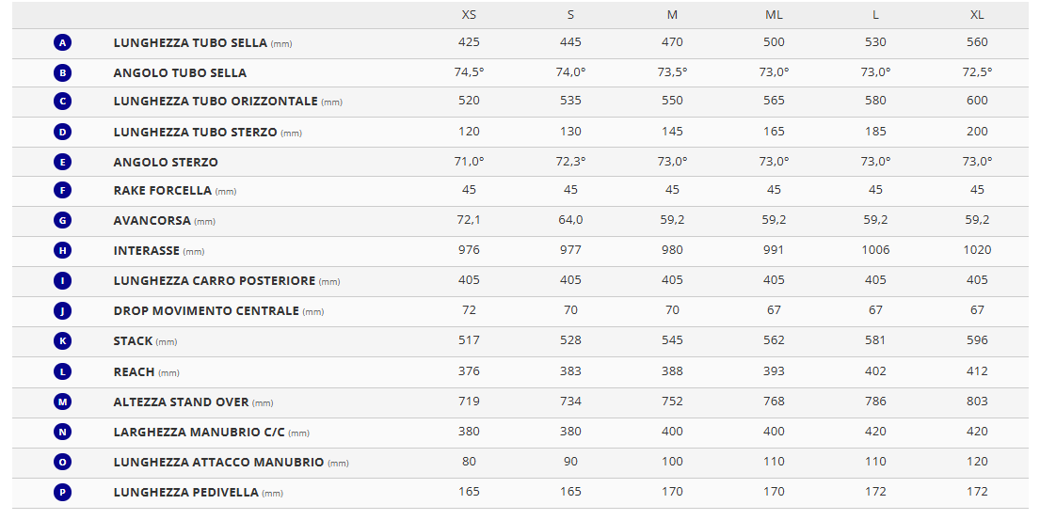
Task: Select the letter J circle icon
Action: 62,311
